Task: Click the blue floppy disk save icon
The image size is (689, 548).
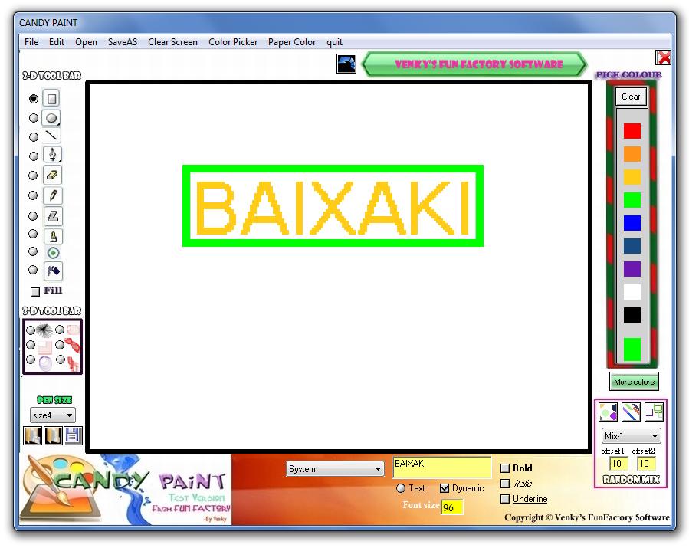Action: (72, 436)
